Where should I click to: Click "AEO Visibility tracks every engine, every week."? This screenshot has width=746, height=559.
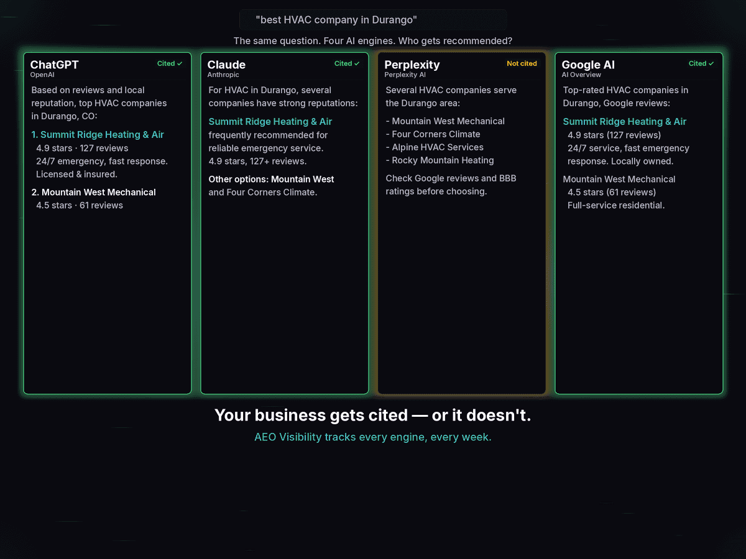point(373,437)
